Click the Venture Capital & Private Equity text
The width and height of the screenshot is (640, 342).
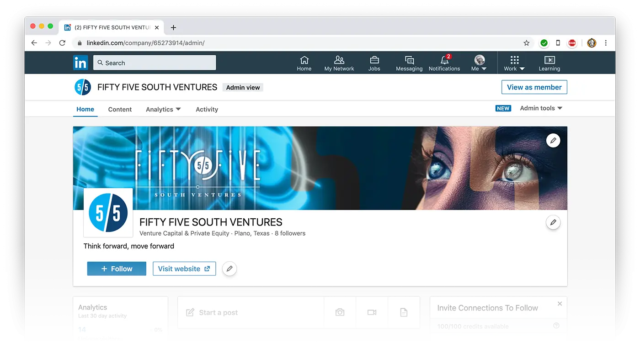[x=184, y=233]
